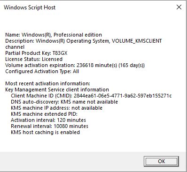
Task: Click the KMS machine IP address line
Action: pyautogui.click(x=56, y=108)
